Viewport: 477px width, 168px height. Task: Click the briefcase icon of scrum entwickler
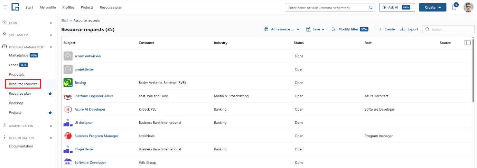click(x=68, y=56)
